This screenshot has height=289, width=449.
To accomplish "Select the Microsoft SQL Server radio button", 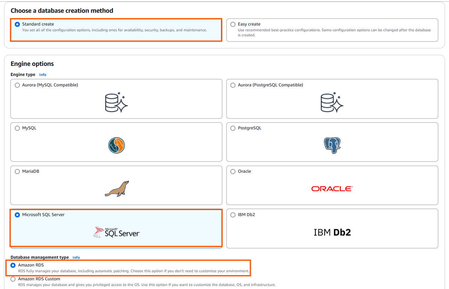I will click(17, 215).
